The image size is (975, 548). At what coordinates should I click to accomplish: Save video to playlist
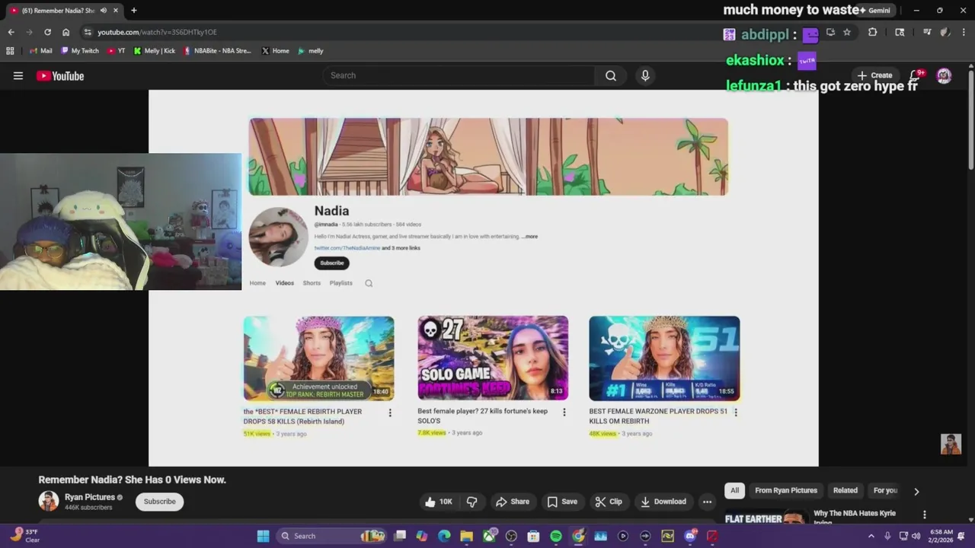coord(562,502)
